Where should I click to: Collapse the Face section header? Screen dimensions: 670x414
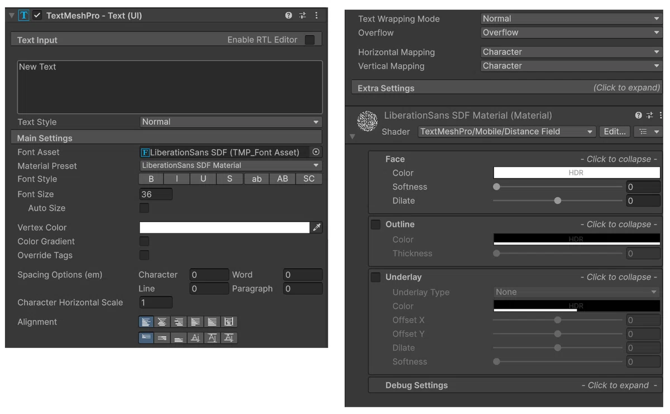(515, 159)
